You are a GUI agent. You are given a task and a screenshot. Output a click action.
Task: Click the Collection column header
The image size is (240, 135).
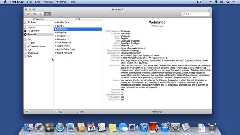click(38, 19)
